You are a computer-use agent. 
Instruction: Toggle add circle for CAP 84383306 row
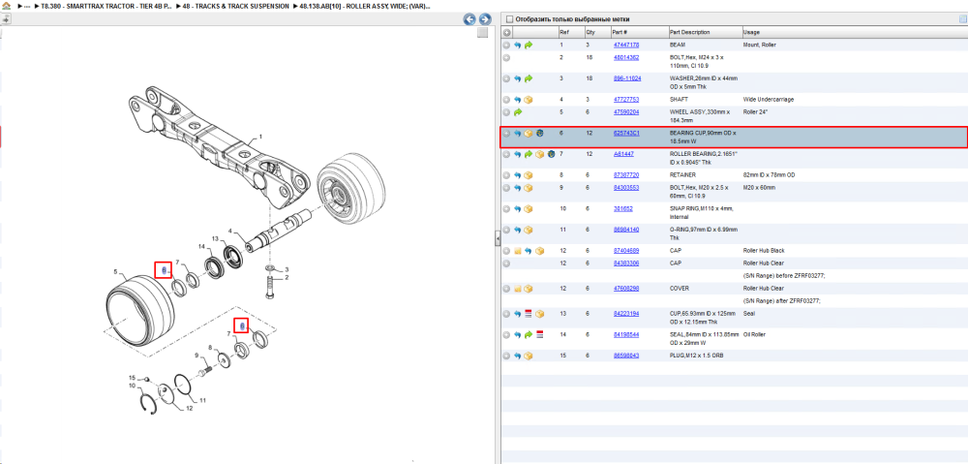pos(506,263)
